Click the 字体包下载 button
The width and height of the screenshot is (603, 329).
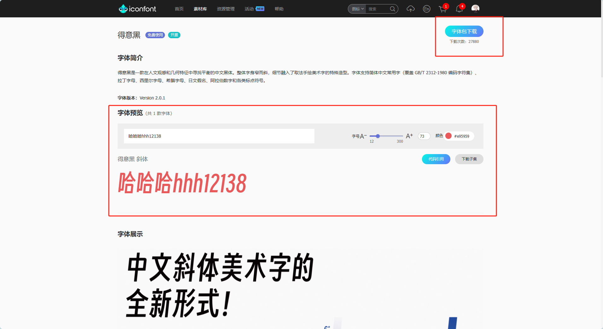coord(464,31)
